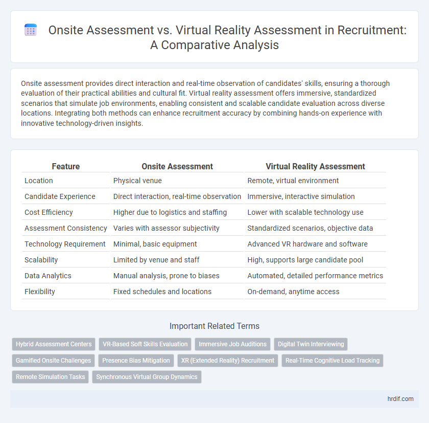Click Automated, detailed performance metrics cell
The image size is (429, 423).
pos(315,276)
